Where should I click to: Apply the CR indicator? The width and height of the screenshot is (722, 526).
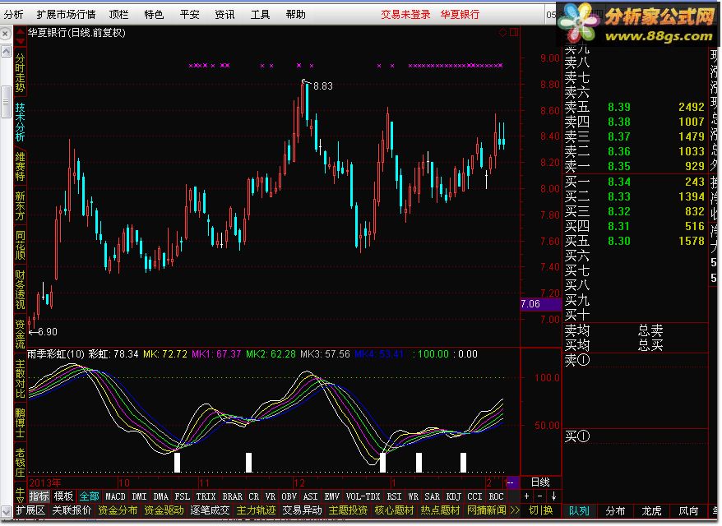point(254,496)
